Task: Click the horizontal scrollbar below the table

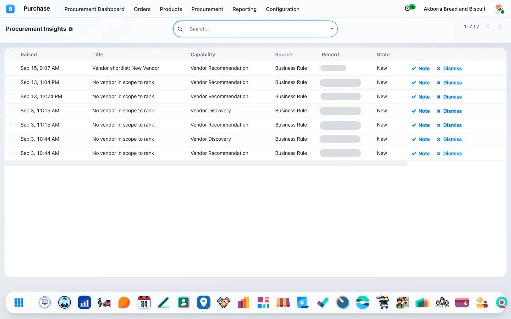Action: 205,163
